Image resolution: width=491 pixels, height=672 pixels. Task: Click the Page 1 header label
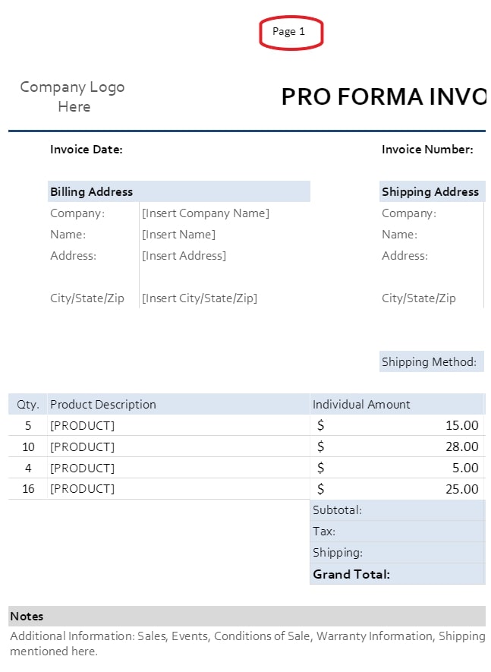289,32
